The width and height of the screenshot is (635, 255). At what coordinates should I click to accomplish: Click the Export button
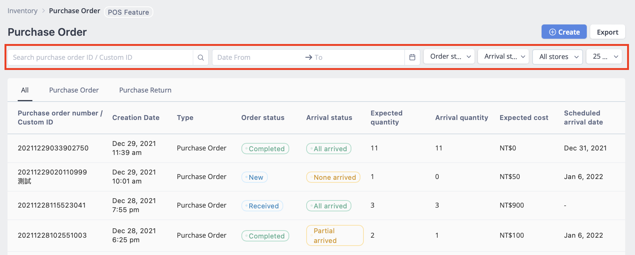[608, 32]
